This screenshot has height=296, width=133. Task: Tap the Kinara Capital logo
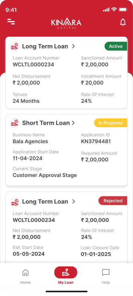[66, 24]
